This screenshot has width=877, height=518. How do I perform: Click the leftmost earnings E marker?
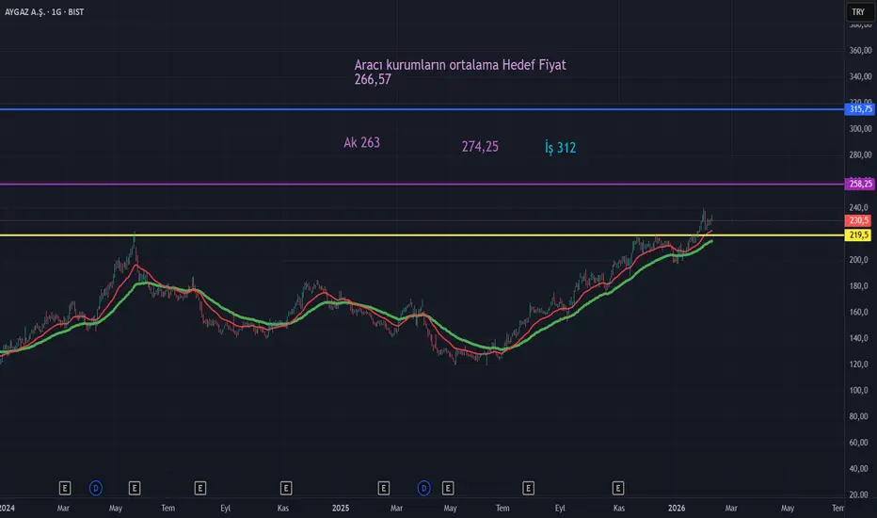pyautogui.click(x=65, y=488)
